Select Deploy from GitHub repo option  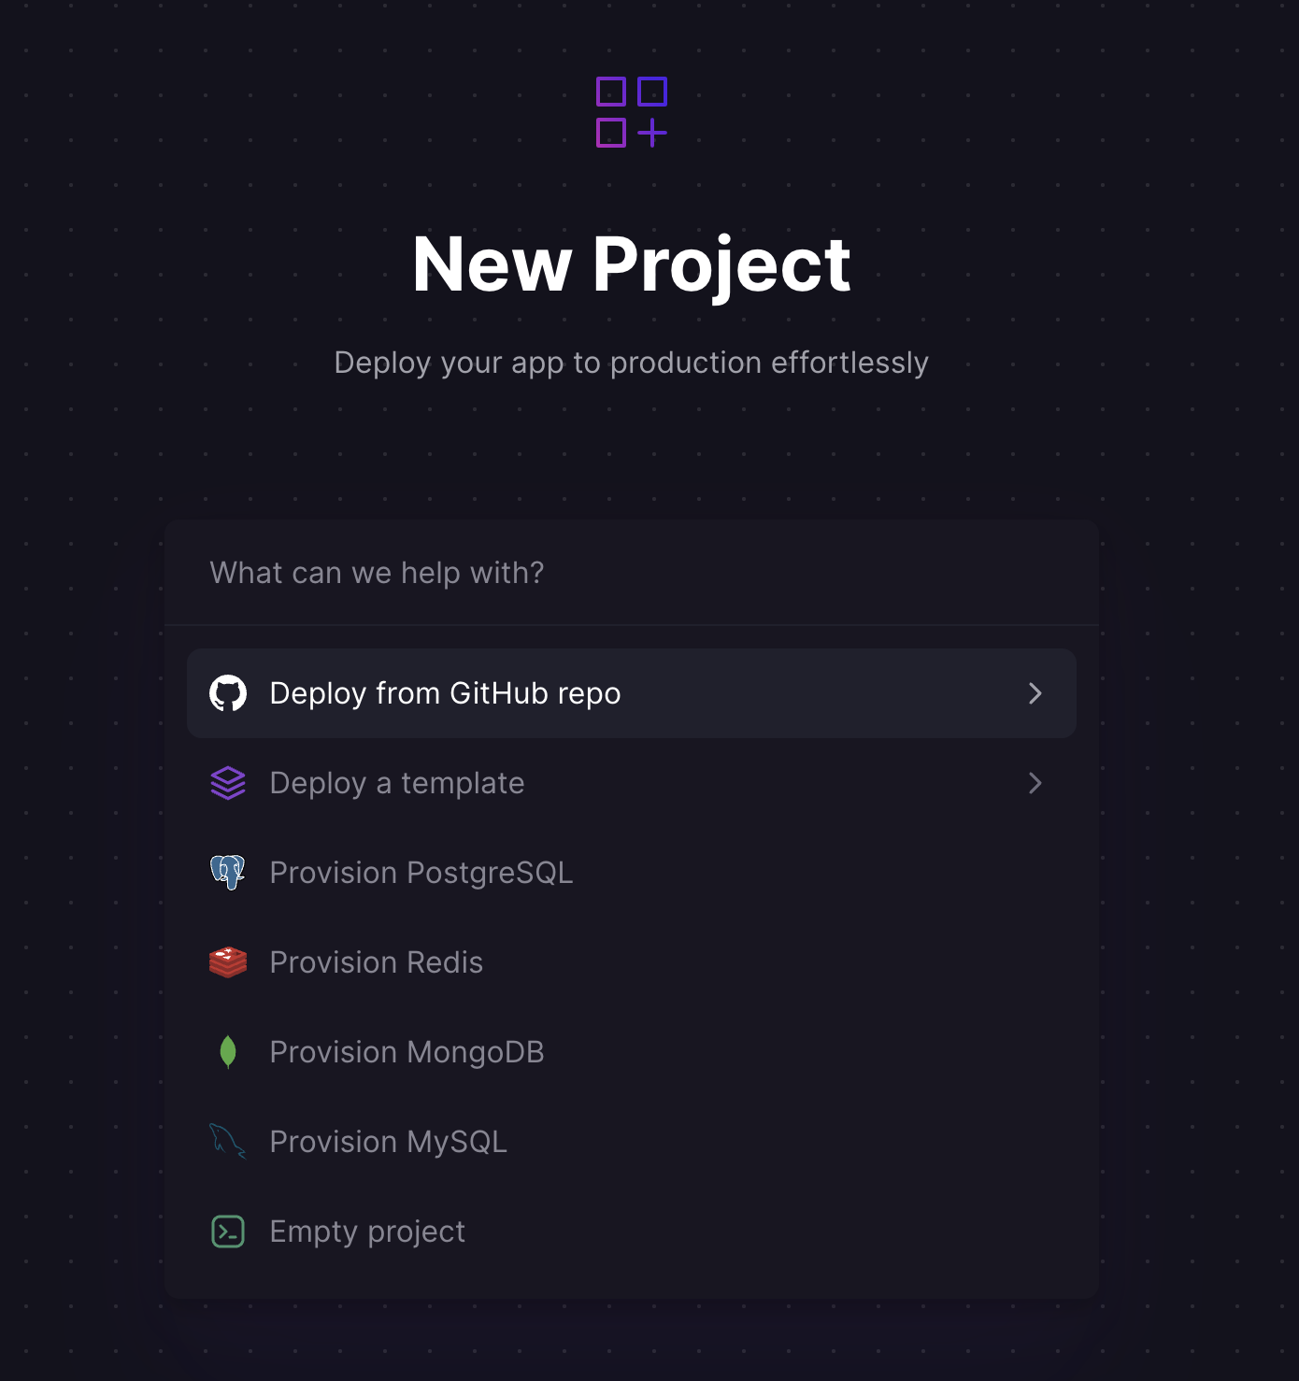click(x=445, y=693)
